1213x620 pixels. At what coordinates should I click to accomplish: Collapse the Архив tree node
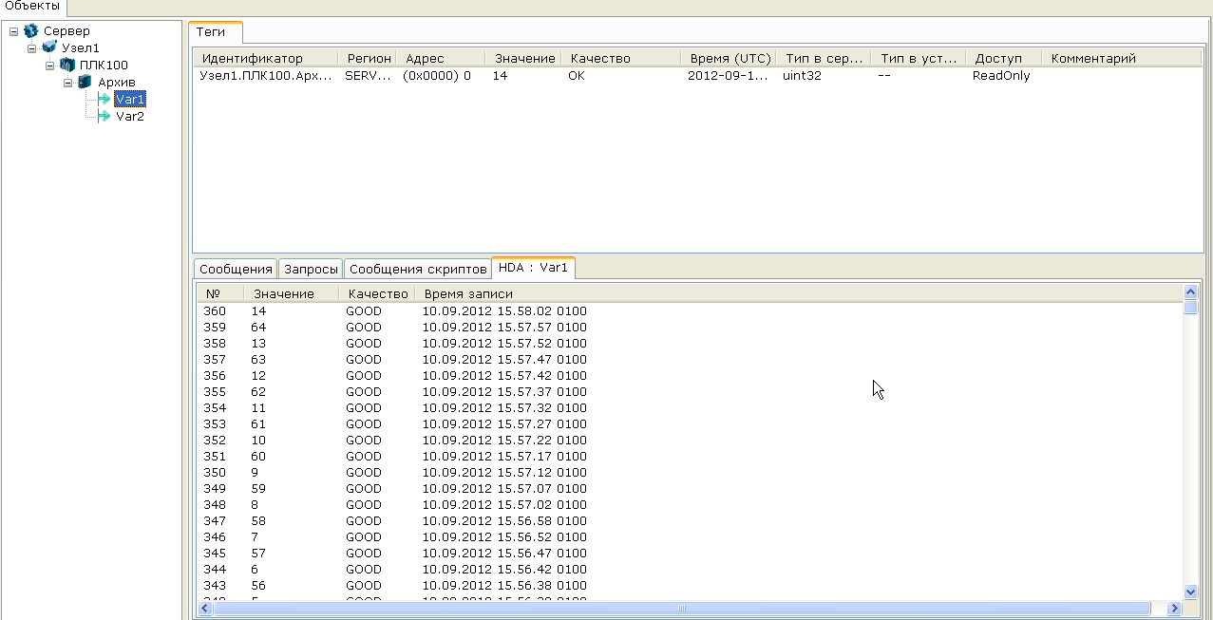pyautogui.click(x=67, y=82)
